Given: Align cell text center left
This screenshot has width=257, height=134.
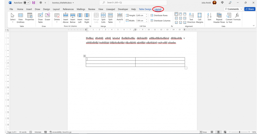Looking at the screenshot, I should 176,18.
